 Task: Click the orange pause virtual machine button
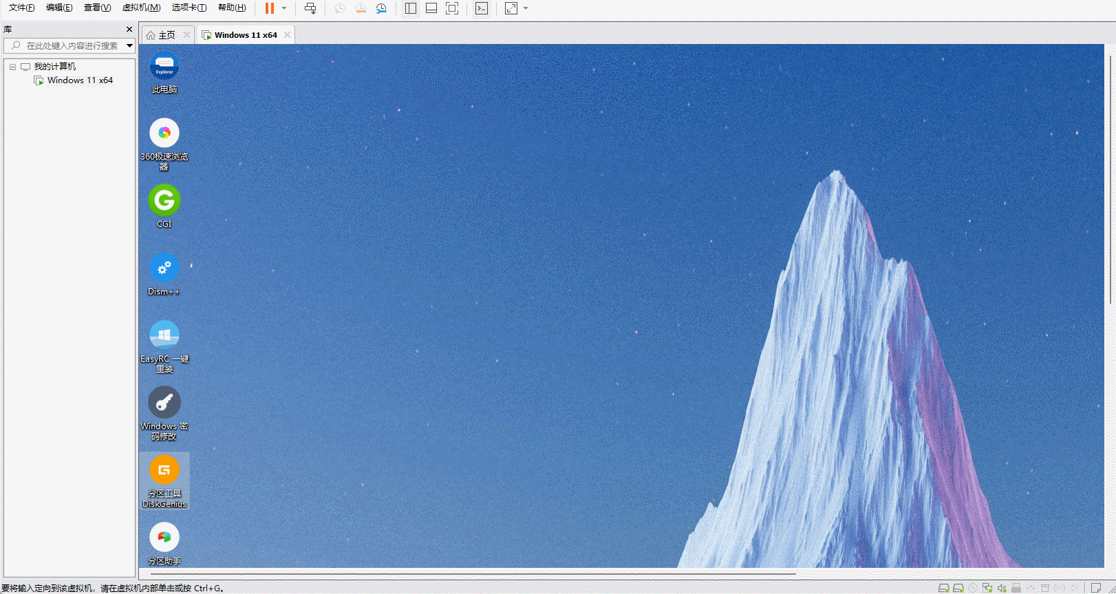click(269, 8)
